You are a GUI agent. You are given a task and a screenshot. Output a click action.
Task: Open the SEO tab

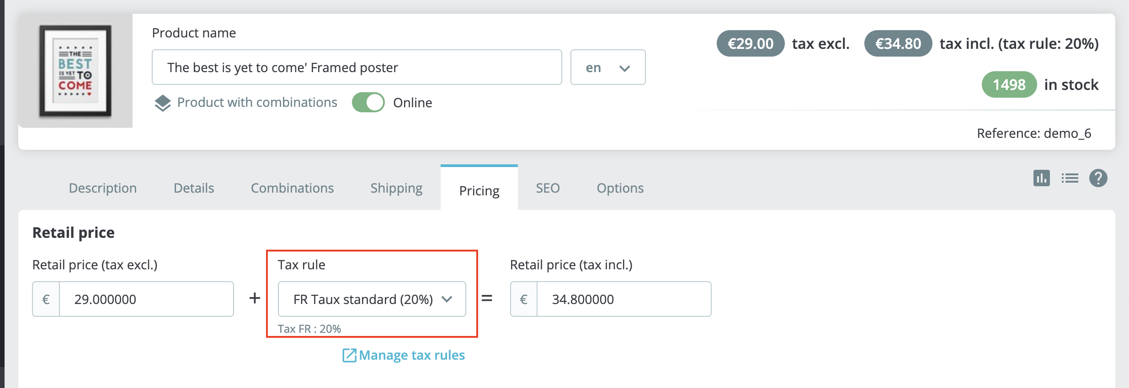coord(548,188)
